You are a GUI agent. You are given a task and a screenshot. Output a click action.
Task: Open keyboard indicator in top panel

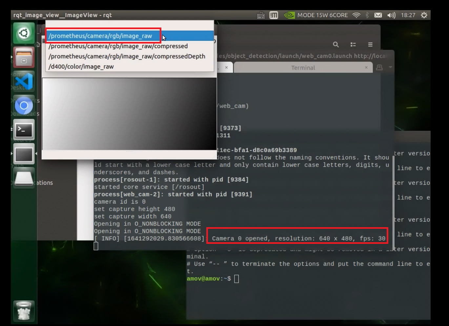(x=261, y=15)
